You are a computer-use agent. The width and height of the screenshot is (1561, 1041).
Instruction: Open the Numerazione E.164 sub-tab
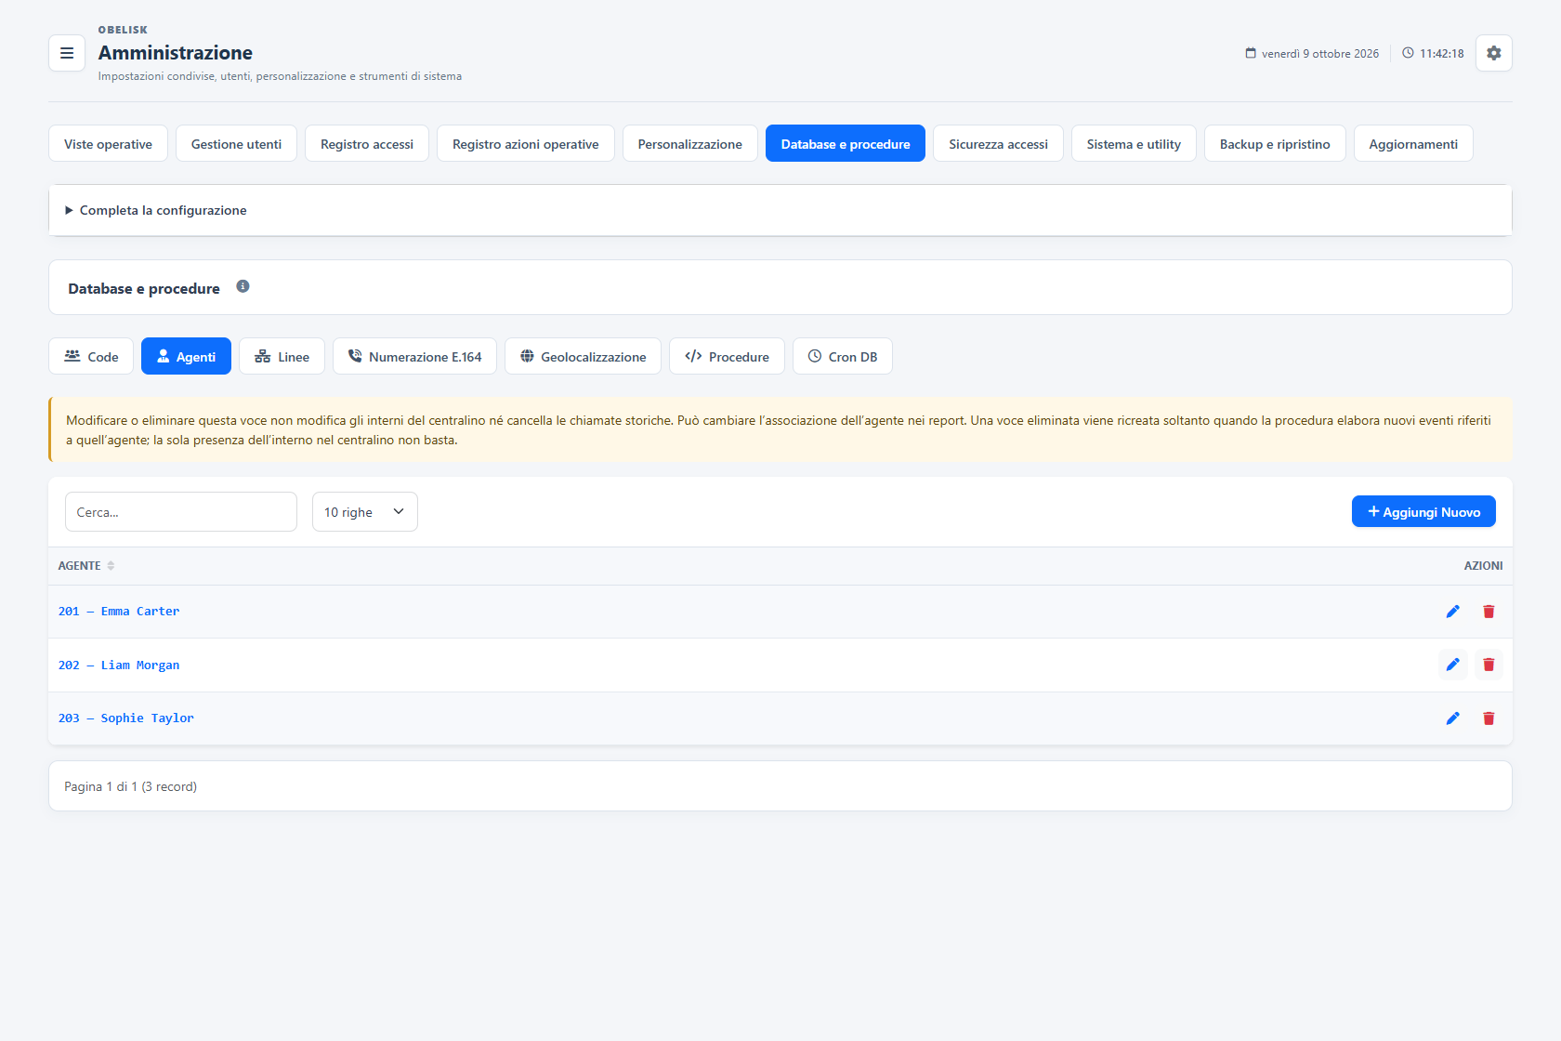pos(414,356)
